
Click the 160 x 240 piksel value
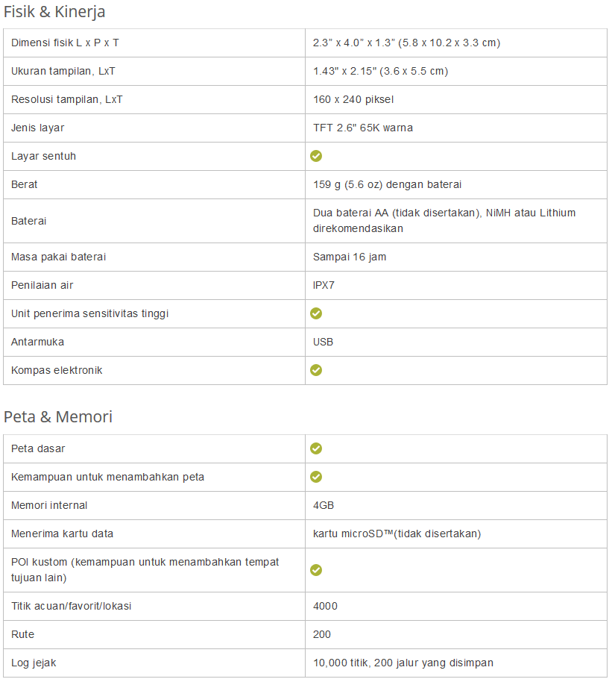pyautogui.click(x=353, y=99)
